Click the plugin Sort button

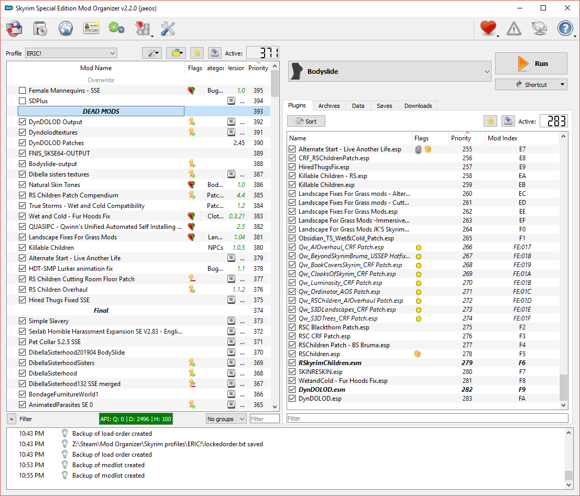point(306,122)
